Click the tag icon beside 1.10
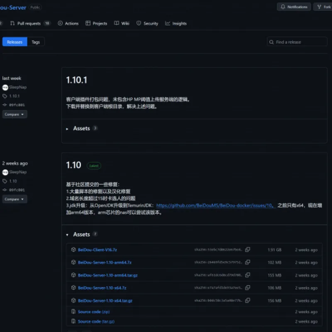Viewport: 332px width, 332px height. point(5,181)
